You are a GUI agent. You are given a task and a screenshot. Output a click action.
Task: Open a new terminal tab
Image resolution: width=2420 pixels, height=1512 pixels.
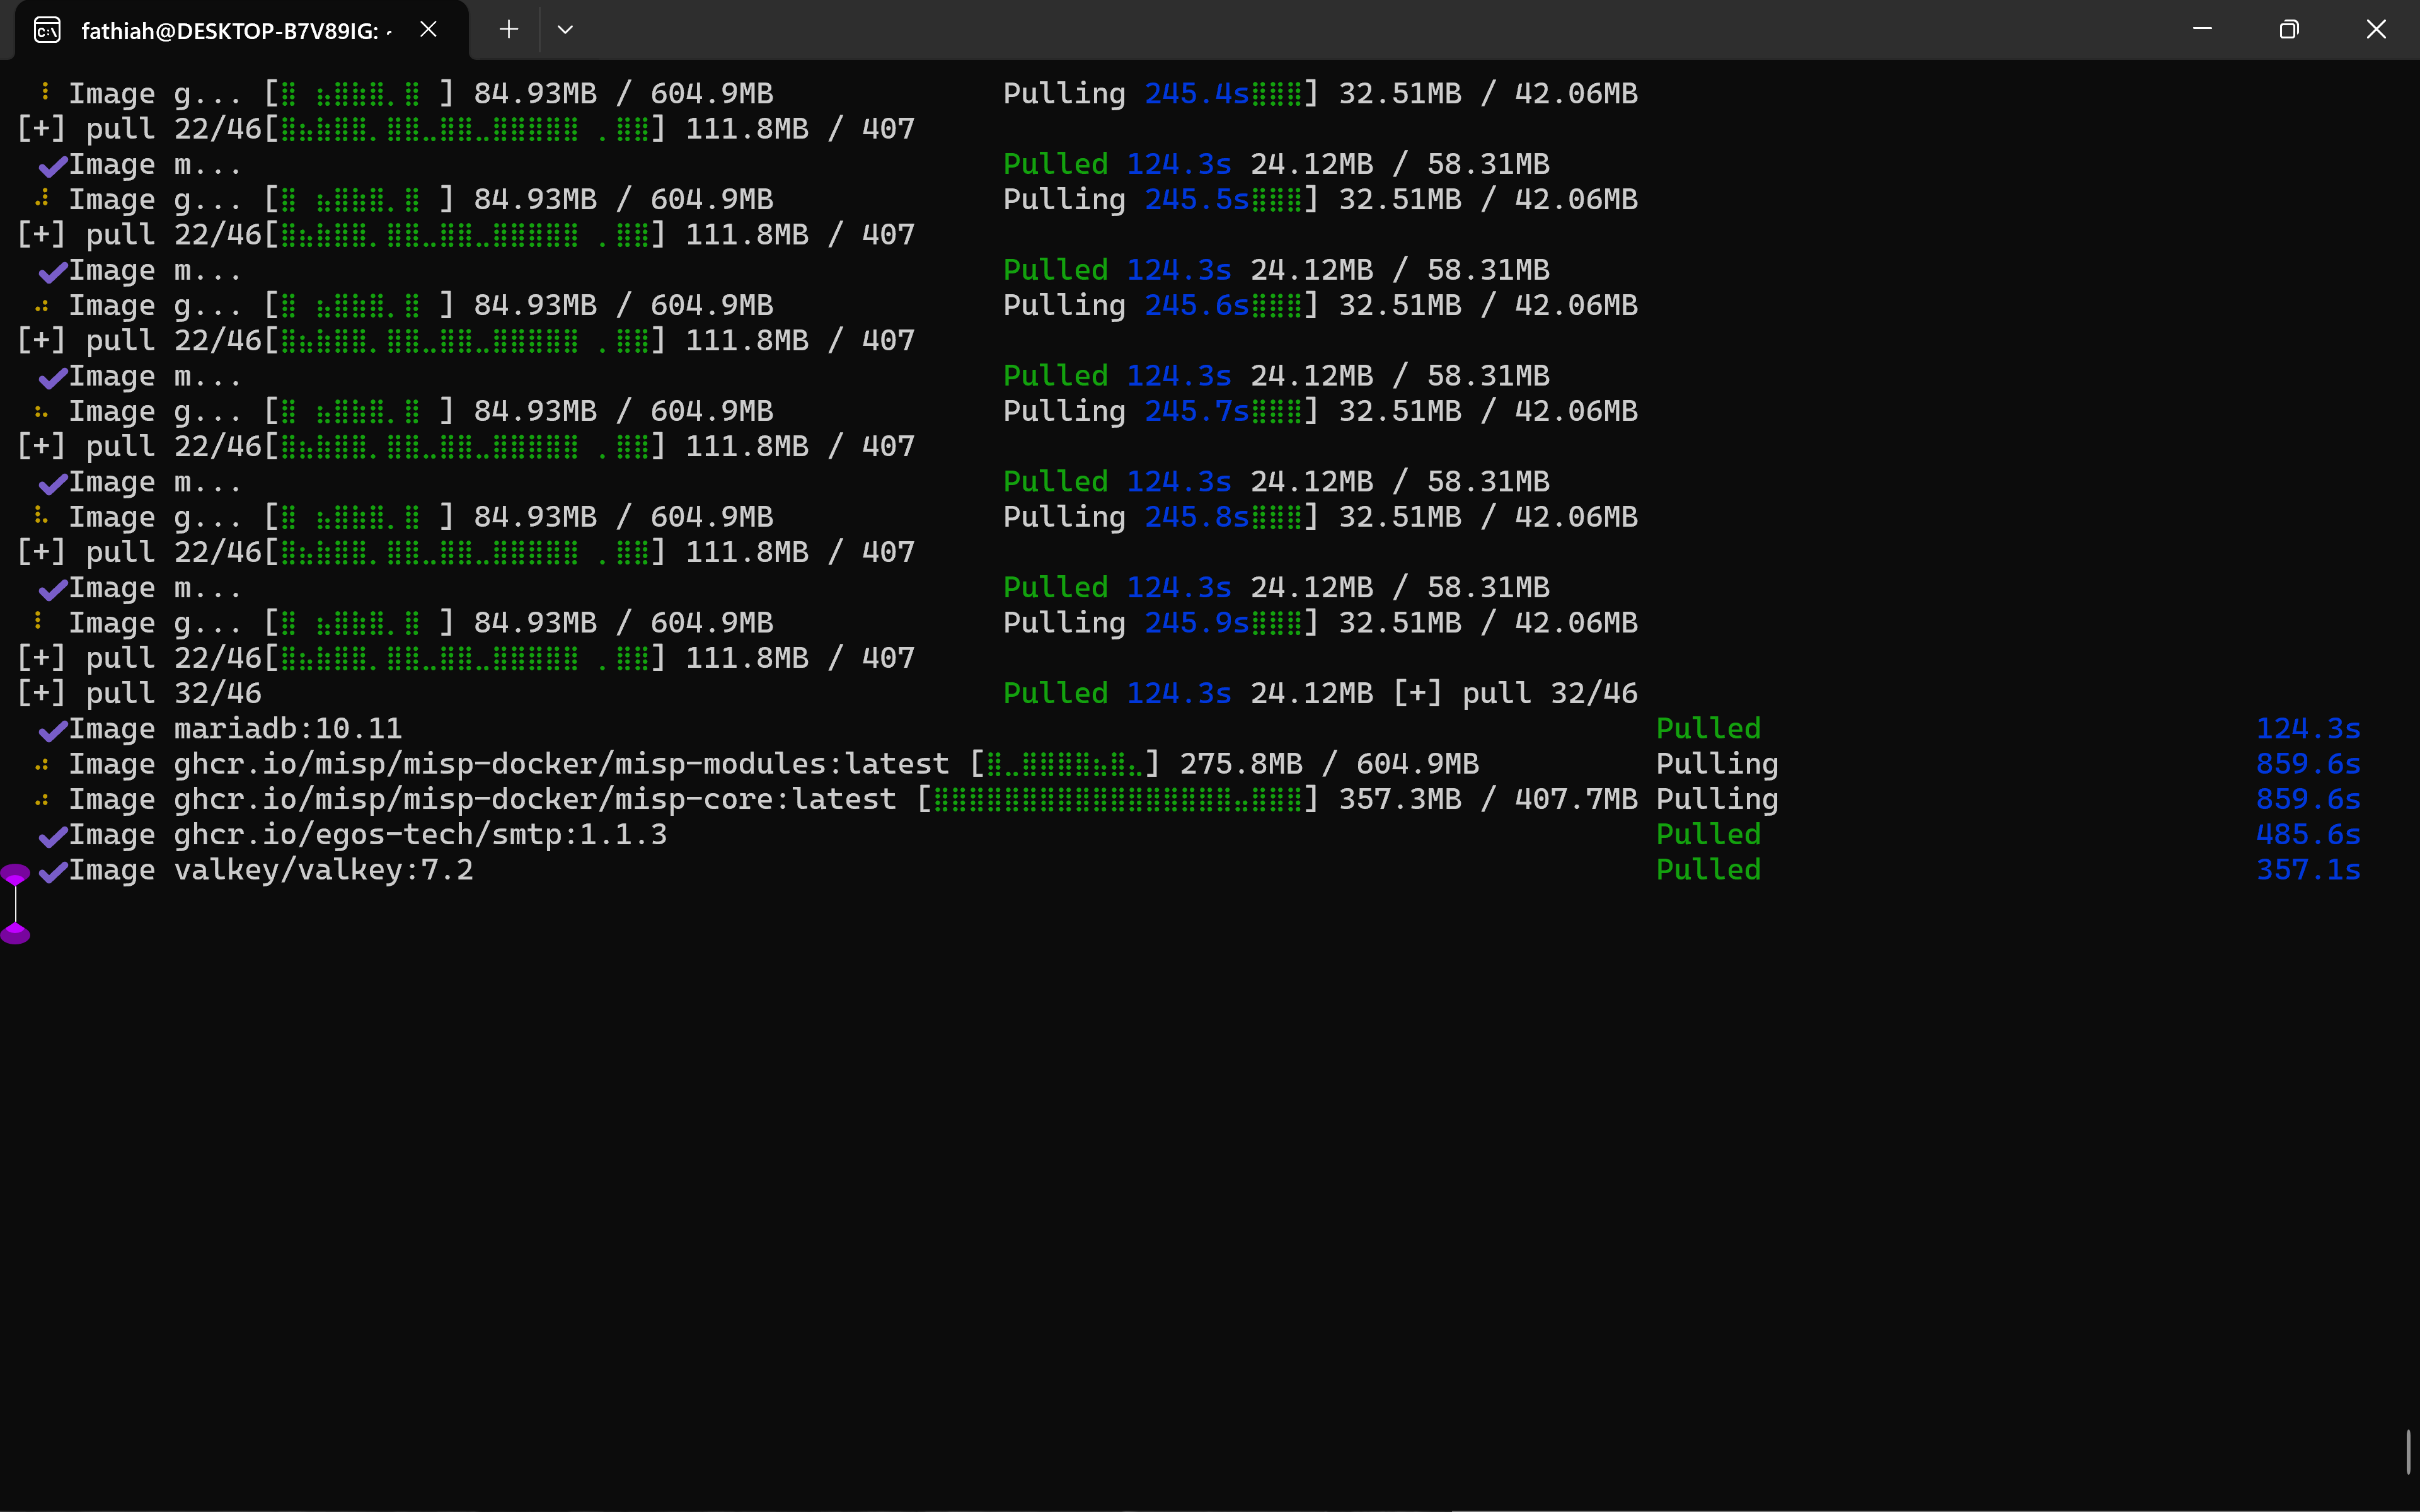click(509, 30)
